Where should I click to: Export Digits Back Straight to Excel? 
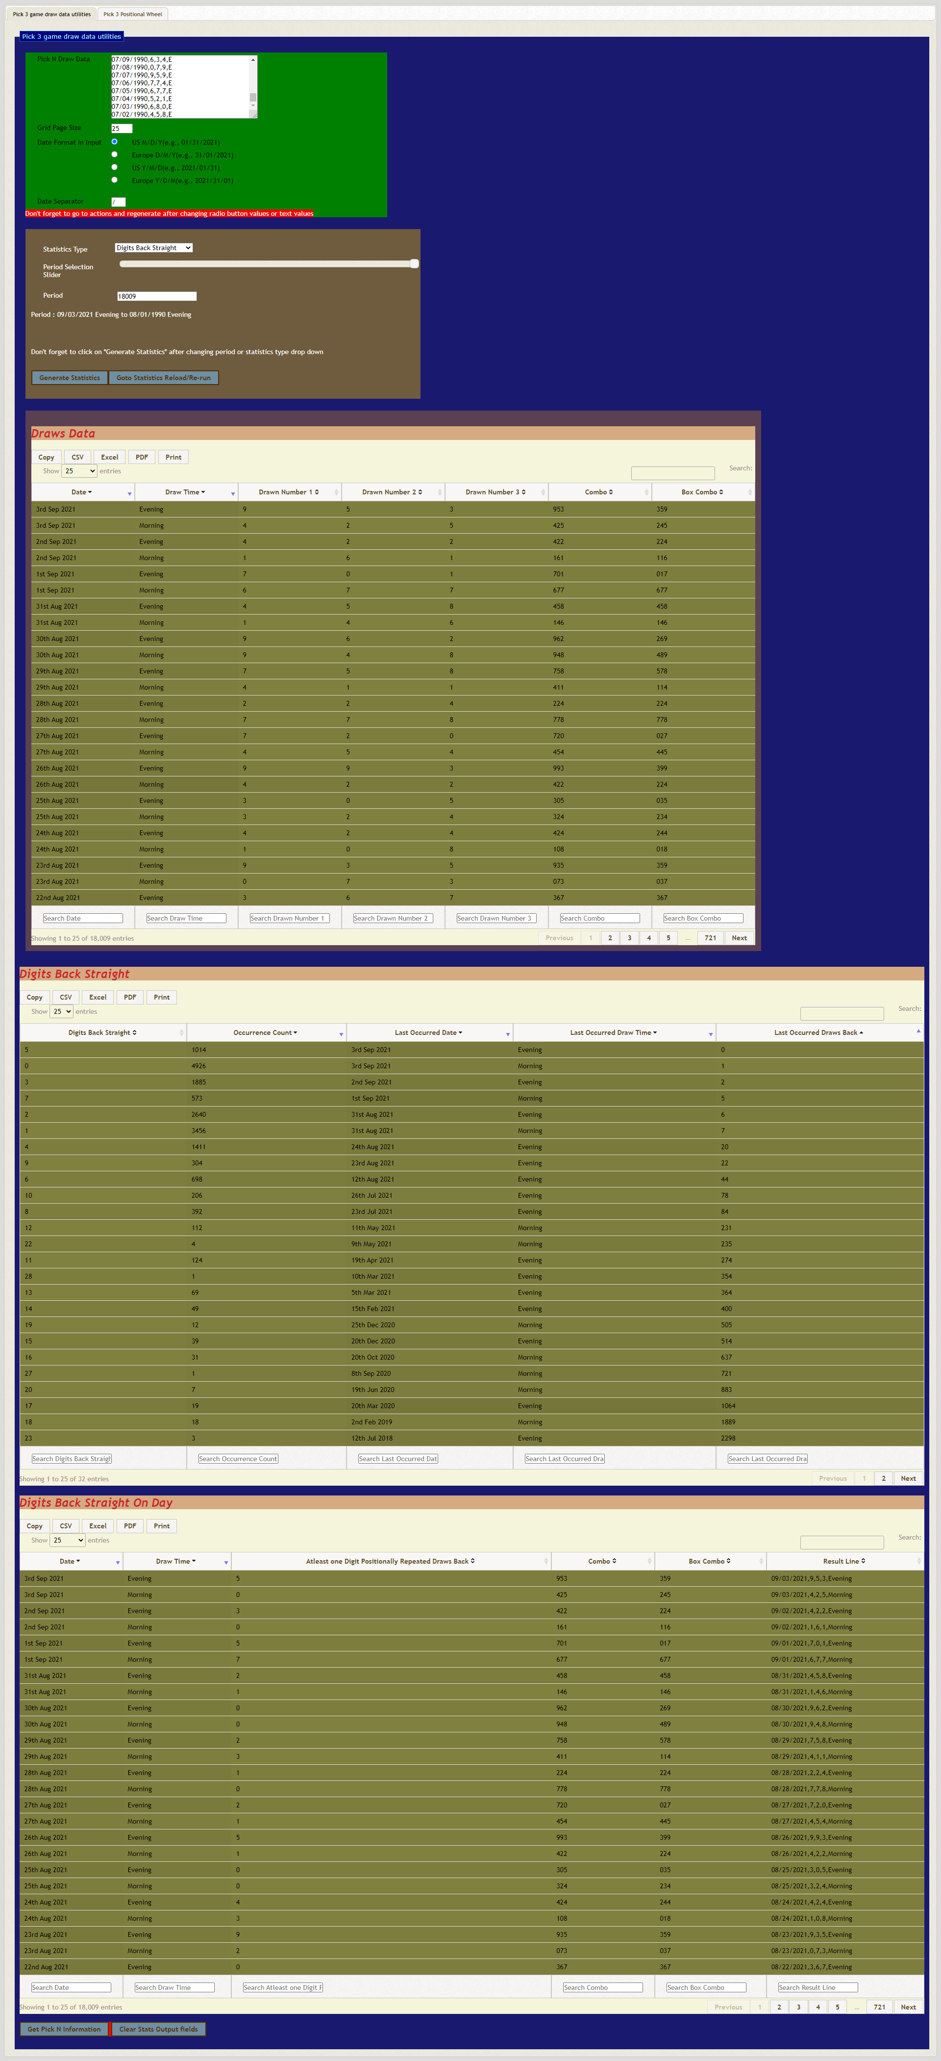pos(98,997)
